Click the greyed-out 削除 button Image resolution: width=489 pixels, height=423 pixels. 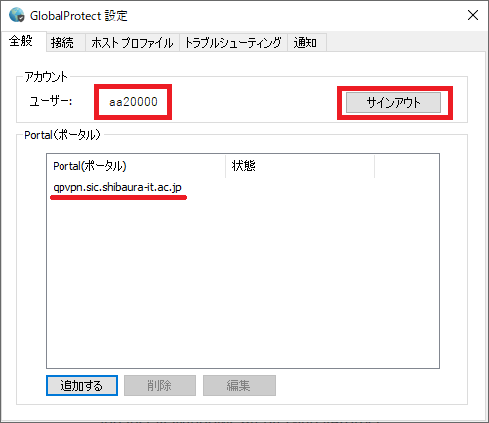click(160, 385)
